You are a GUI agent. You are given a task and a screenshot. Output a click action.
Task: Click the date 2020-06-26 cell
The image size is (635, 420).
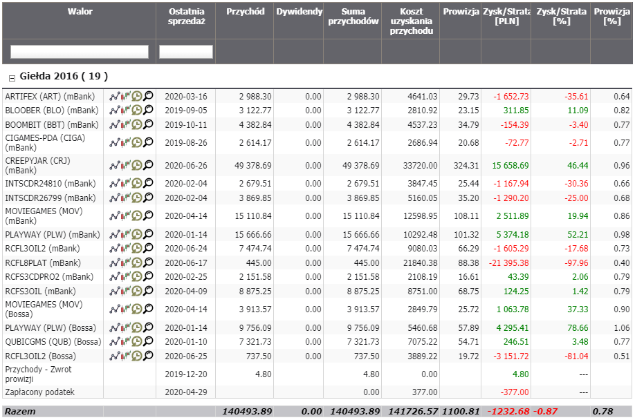186,165
